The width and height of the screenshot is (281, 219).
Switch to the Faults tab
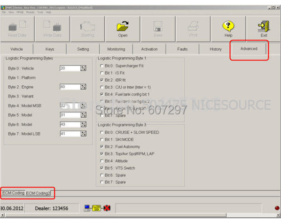point(182,49)
